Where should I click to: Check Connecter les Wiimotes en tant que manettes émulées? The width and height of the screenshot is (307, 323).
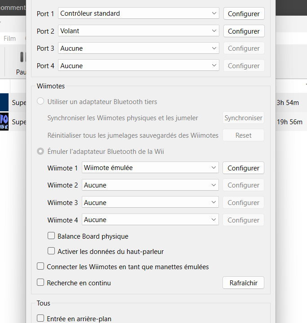click(41, 267)
